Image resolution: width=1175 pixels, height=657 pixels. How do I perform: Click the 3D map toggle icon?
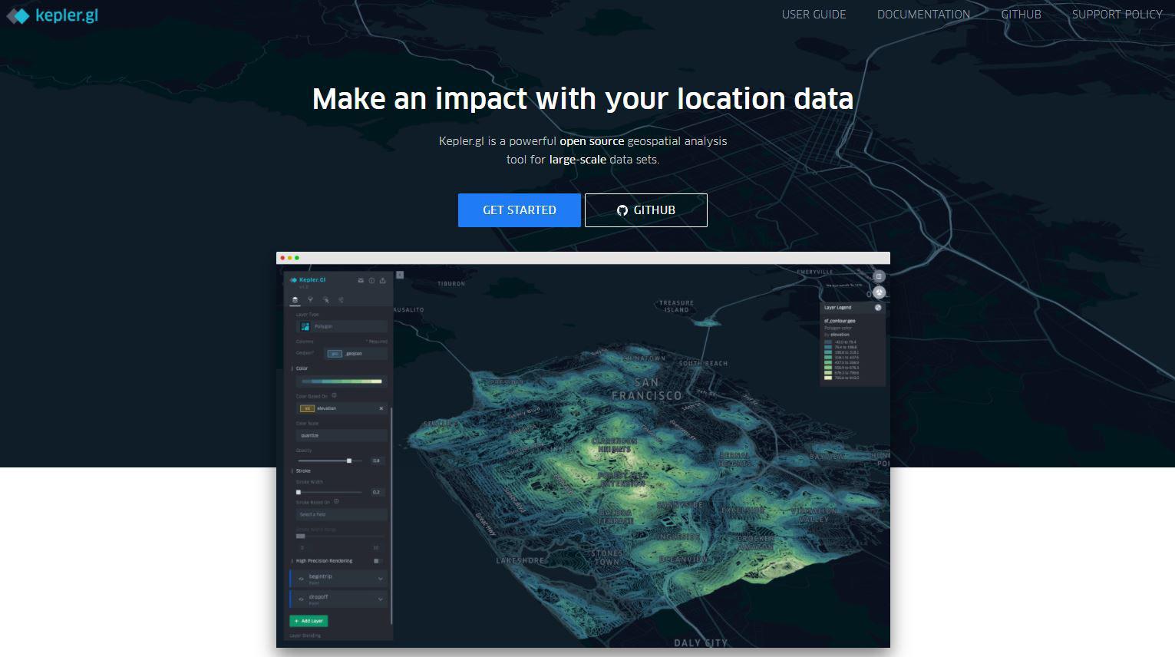(880, 292)
